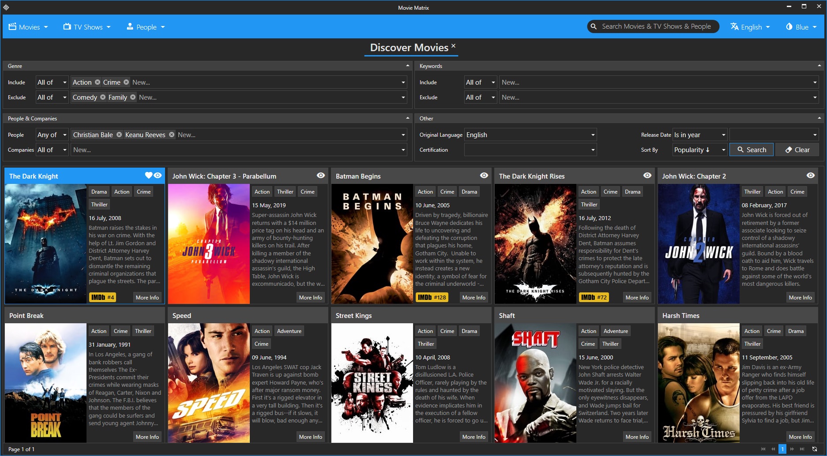
Task: Open the Movies menu
Action: point(28,27)
